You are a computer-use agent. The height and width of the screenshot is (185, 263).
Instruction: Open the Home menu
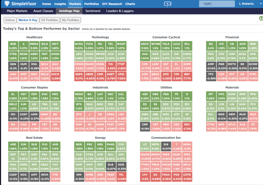click(46, 4)
